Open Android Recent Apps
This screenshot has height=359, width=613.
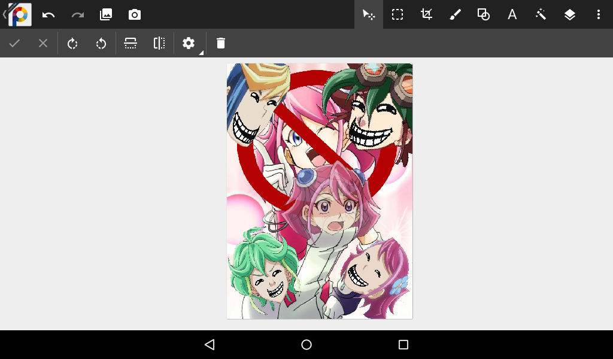pyautogui.click(x=403, y=345)
